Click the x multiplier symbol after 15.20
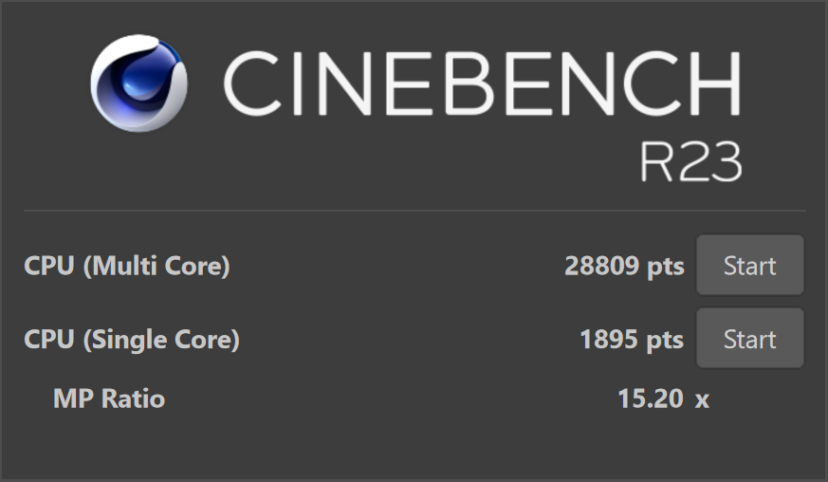Viewport: 828px width, 482px height. 702,399
